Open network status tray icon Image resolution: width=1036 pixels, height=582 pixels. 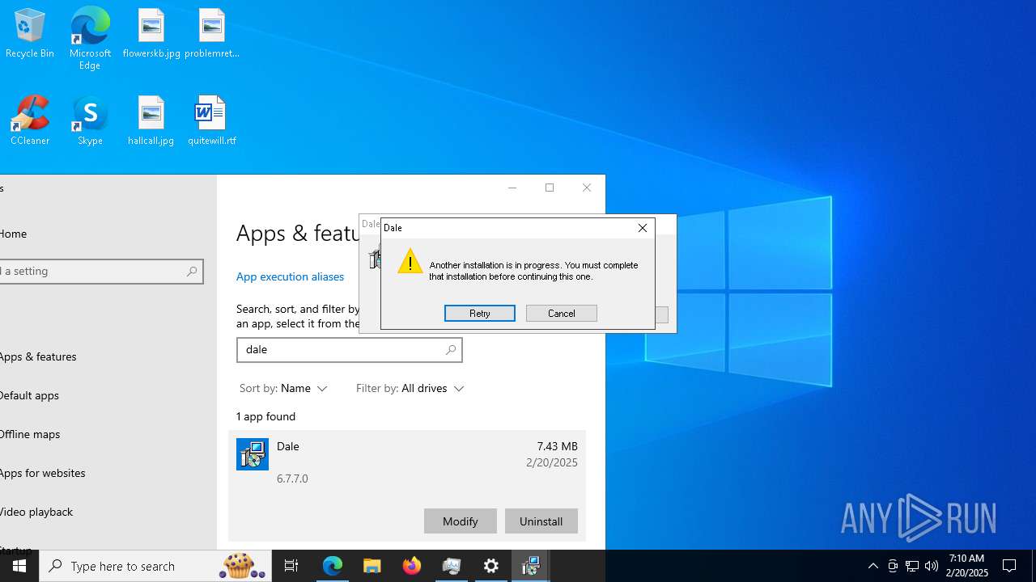click(912, 566)
